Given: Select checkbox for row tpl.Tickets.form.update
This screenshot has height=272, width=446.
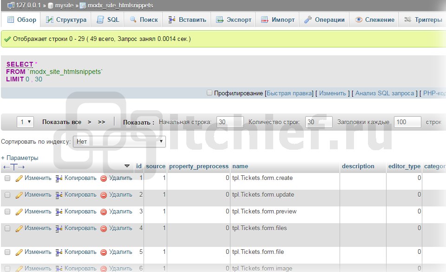Looking at the screenshot, I should click(x=7, y=195).
